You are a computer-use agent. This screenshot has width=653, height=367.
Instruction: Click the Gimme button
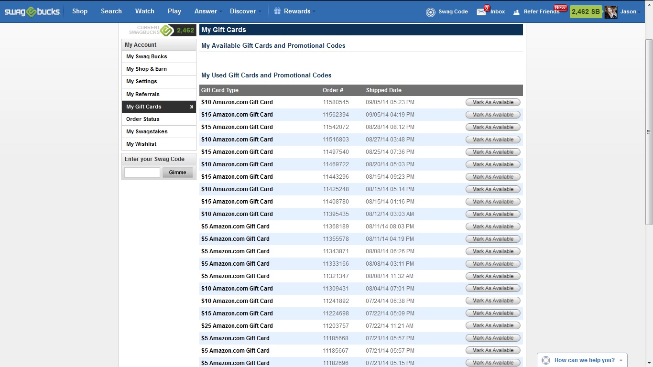pyautogui.click(x=177, y=173)
